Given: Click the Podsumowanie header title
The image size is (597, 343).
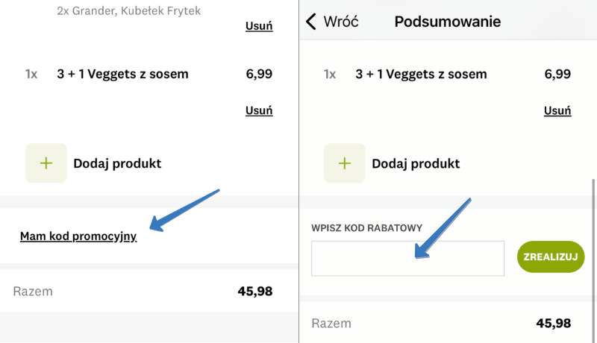Looking at the screenshot, I should pyautogui.click(x=447, y=22).
